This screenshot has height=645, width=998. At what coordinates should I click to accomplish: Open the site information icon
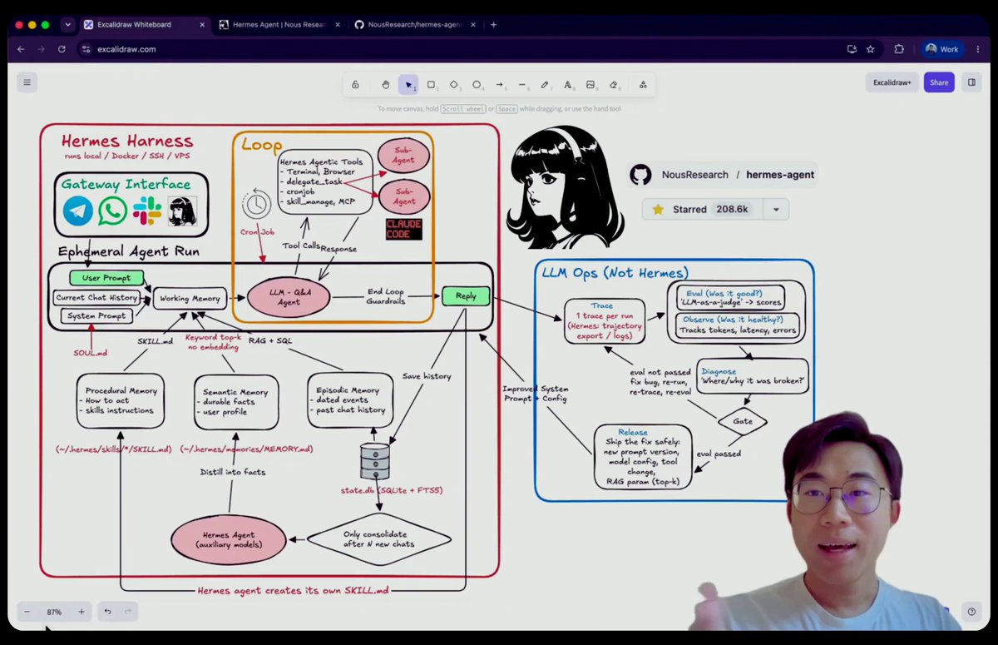85,49
